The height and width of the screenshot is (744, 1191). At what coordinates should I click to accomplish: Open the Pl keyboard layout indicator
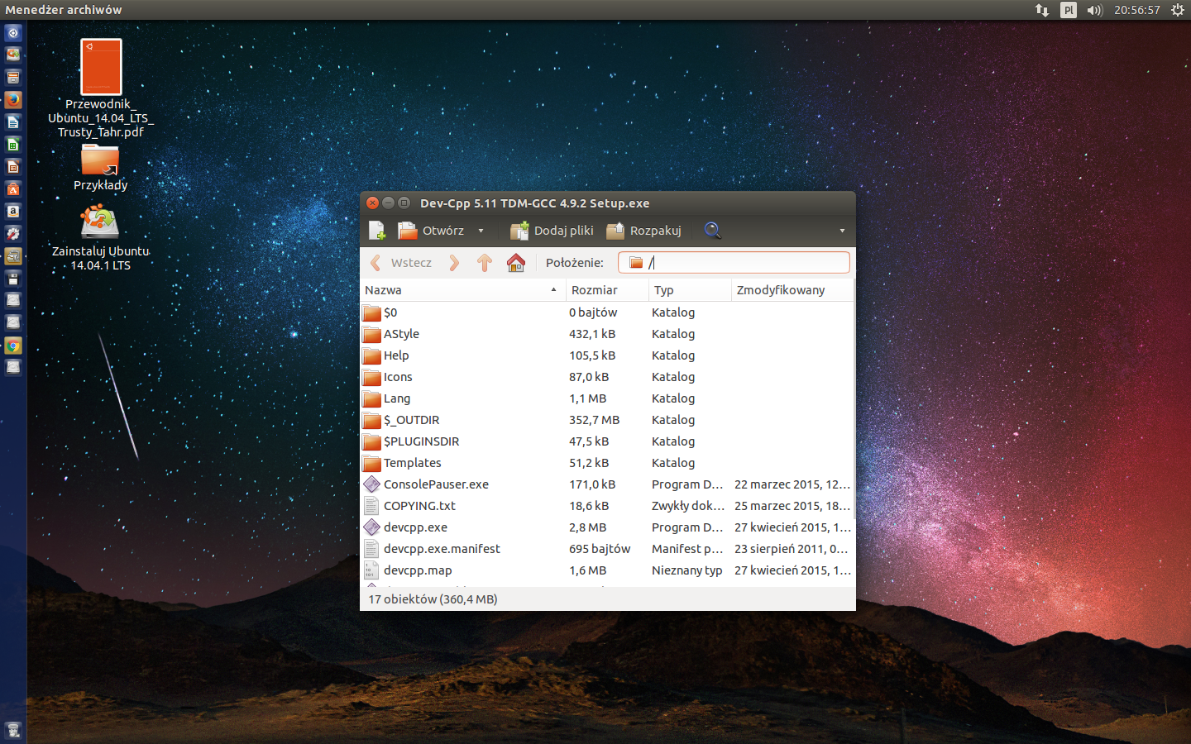click(x=1069, y=10)
